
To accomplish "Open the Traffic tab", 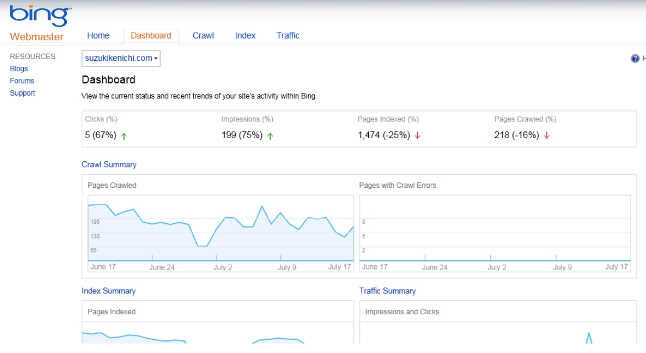I will click(288, 35).
